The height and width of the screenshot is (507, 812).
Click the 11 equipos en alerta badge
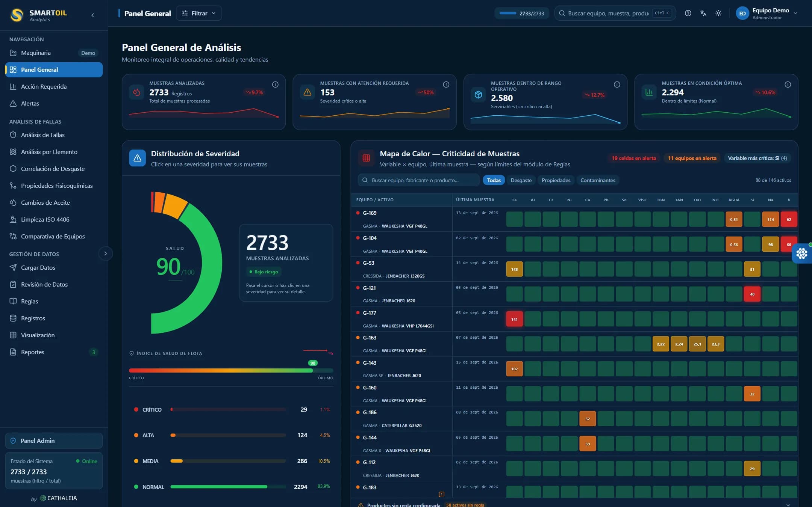pos(692,158)
